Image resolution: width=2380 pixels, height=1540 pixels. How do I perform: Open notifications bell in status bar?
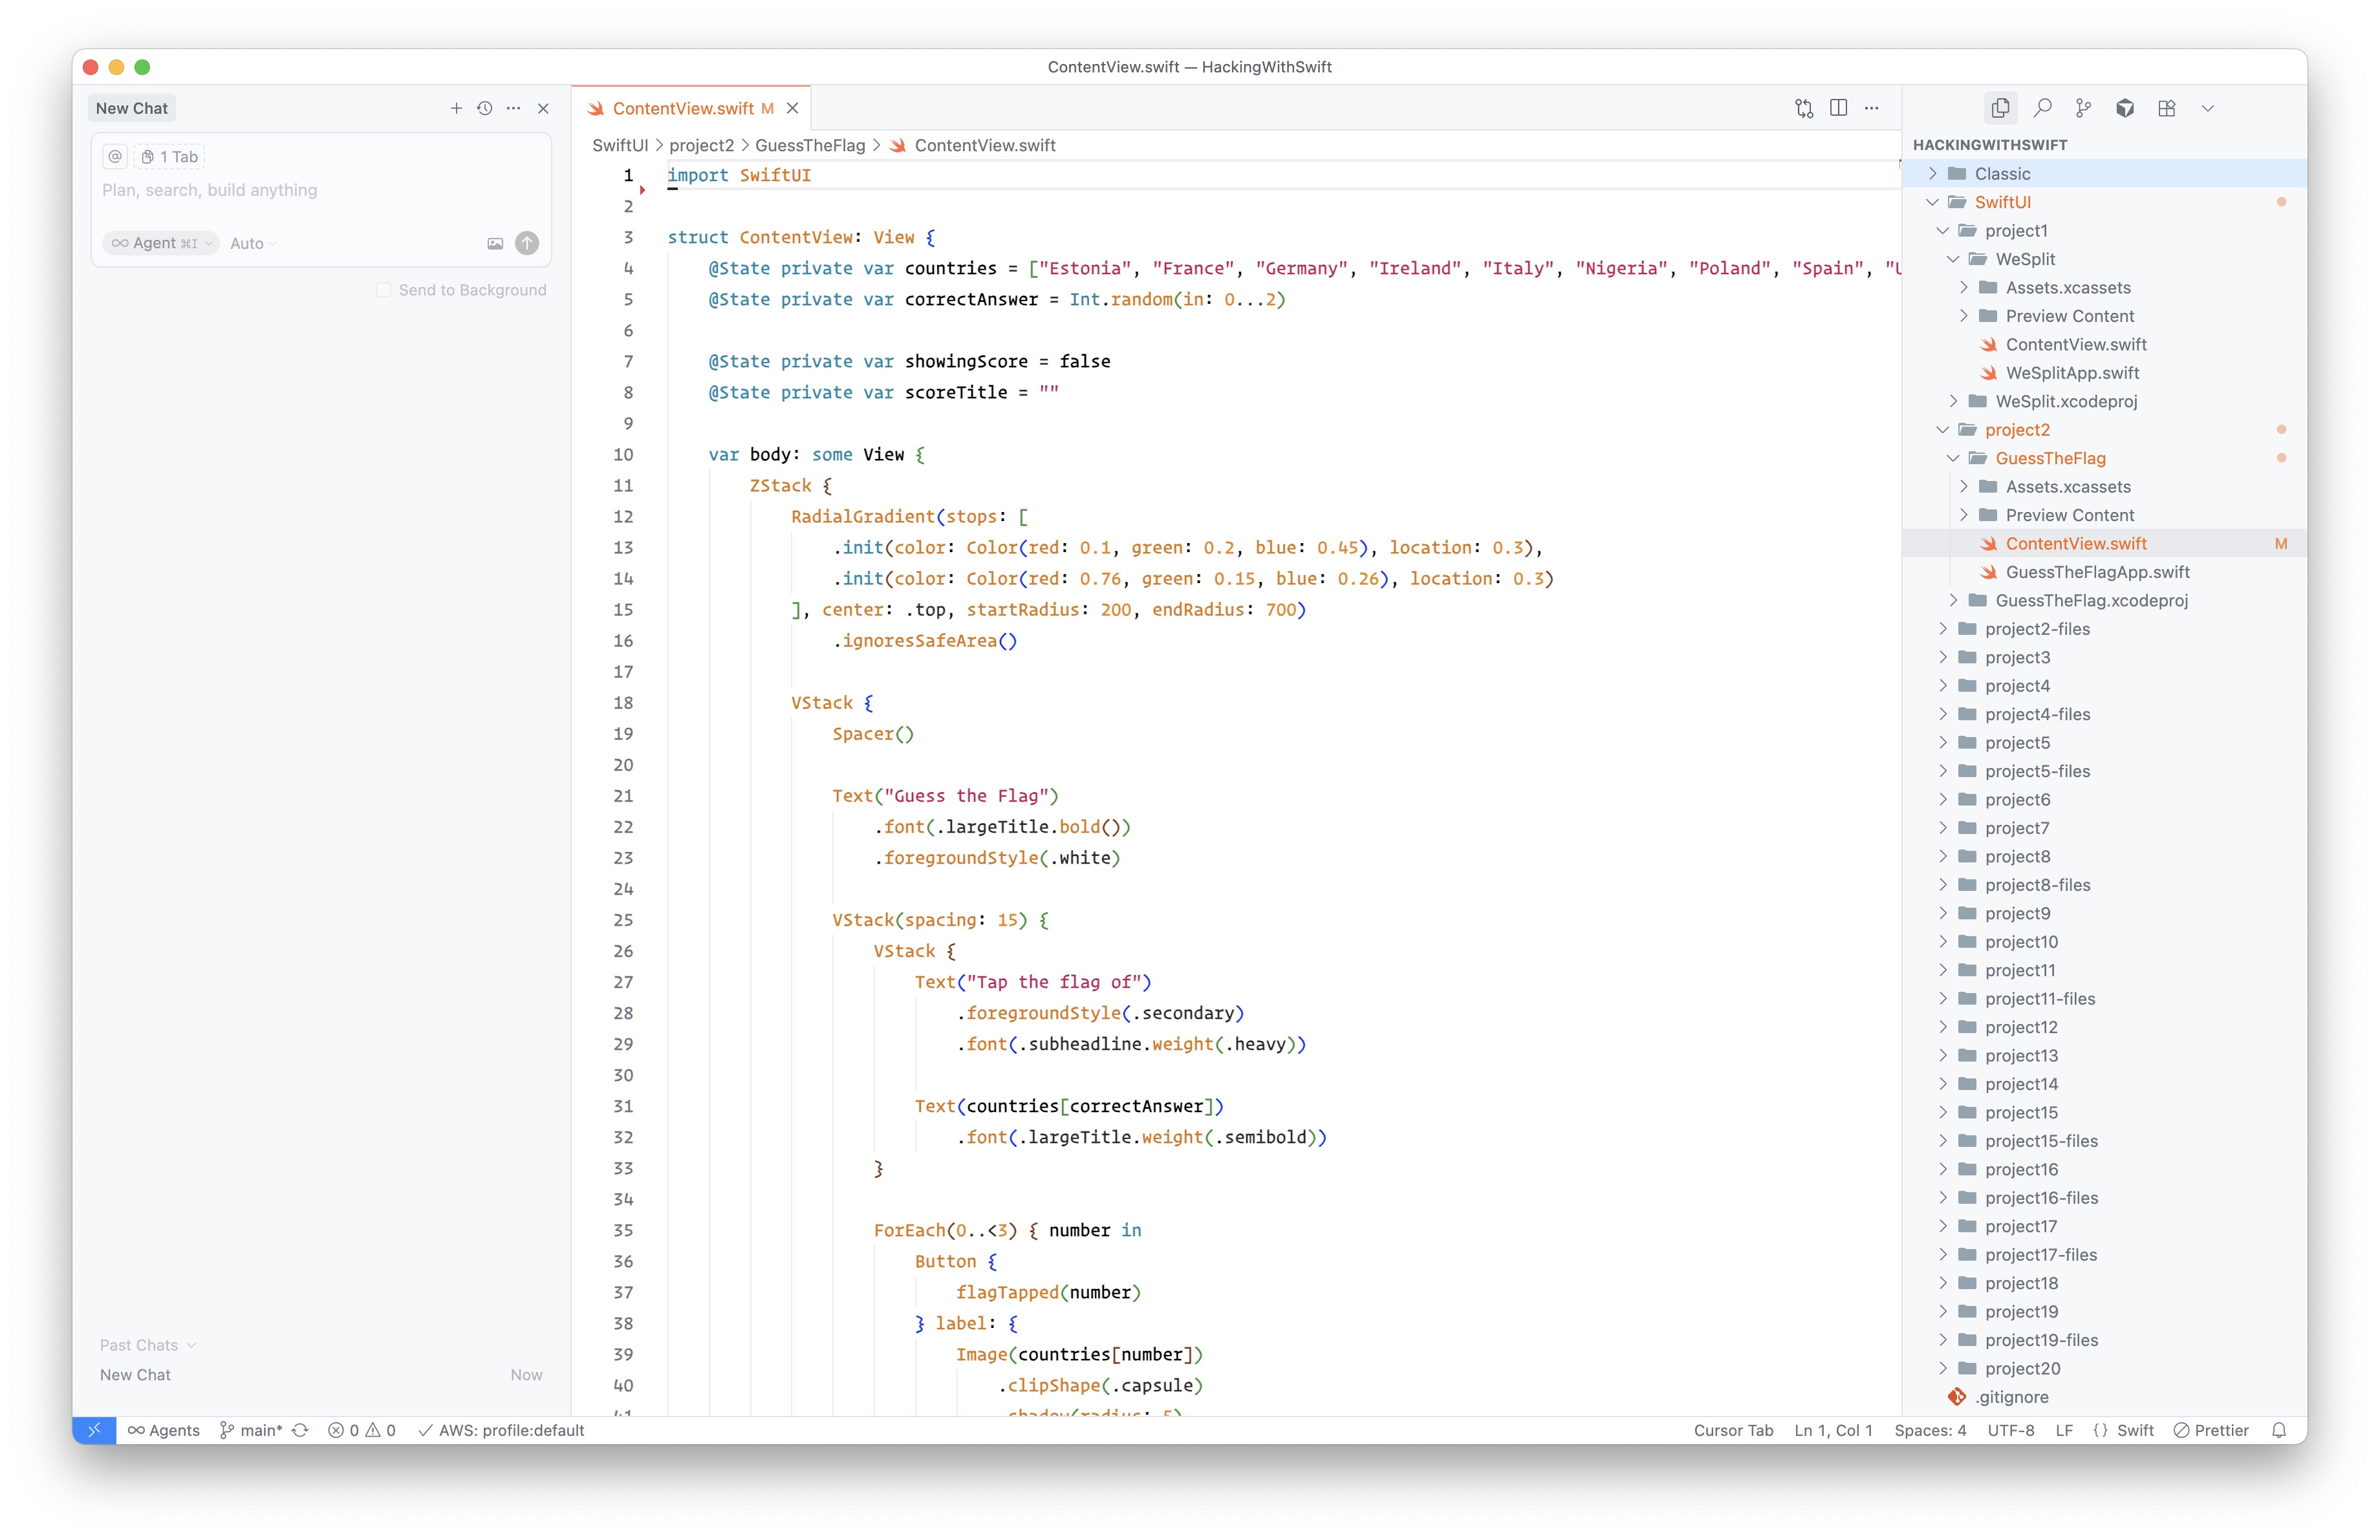click(x=2279, y=1430)
